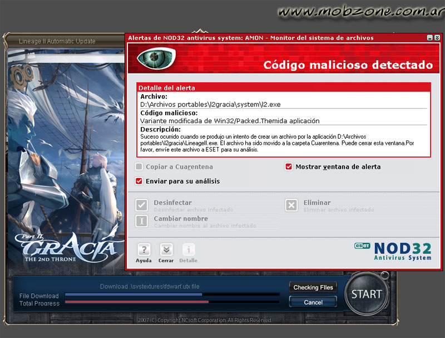Image resolution: width=445 pixels, height=338 pixels.
Task: Click the Checking Files status field
Action: click(313, 287)
